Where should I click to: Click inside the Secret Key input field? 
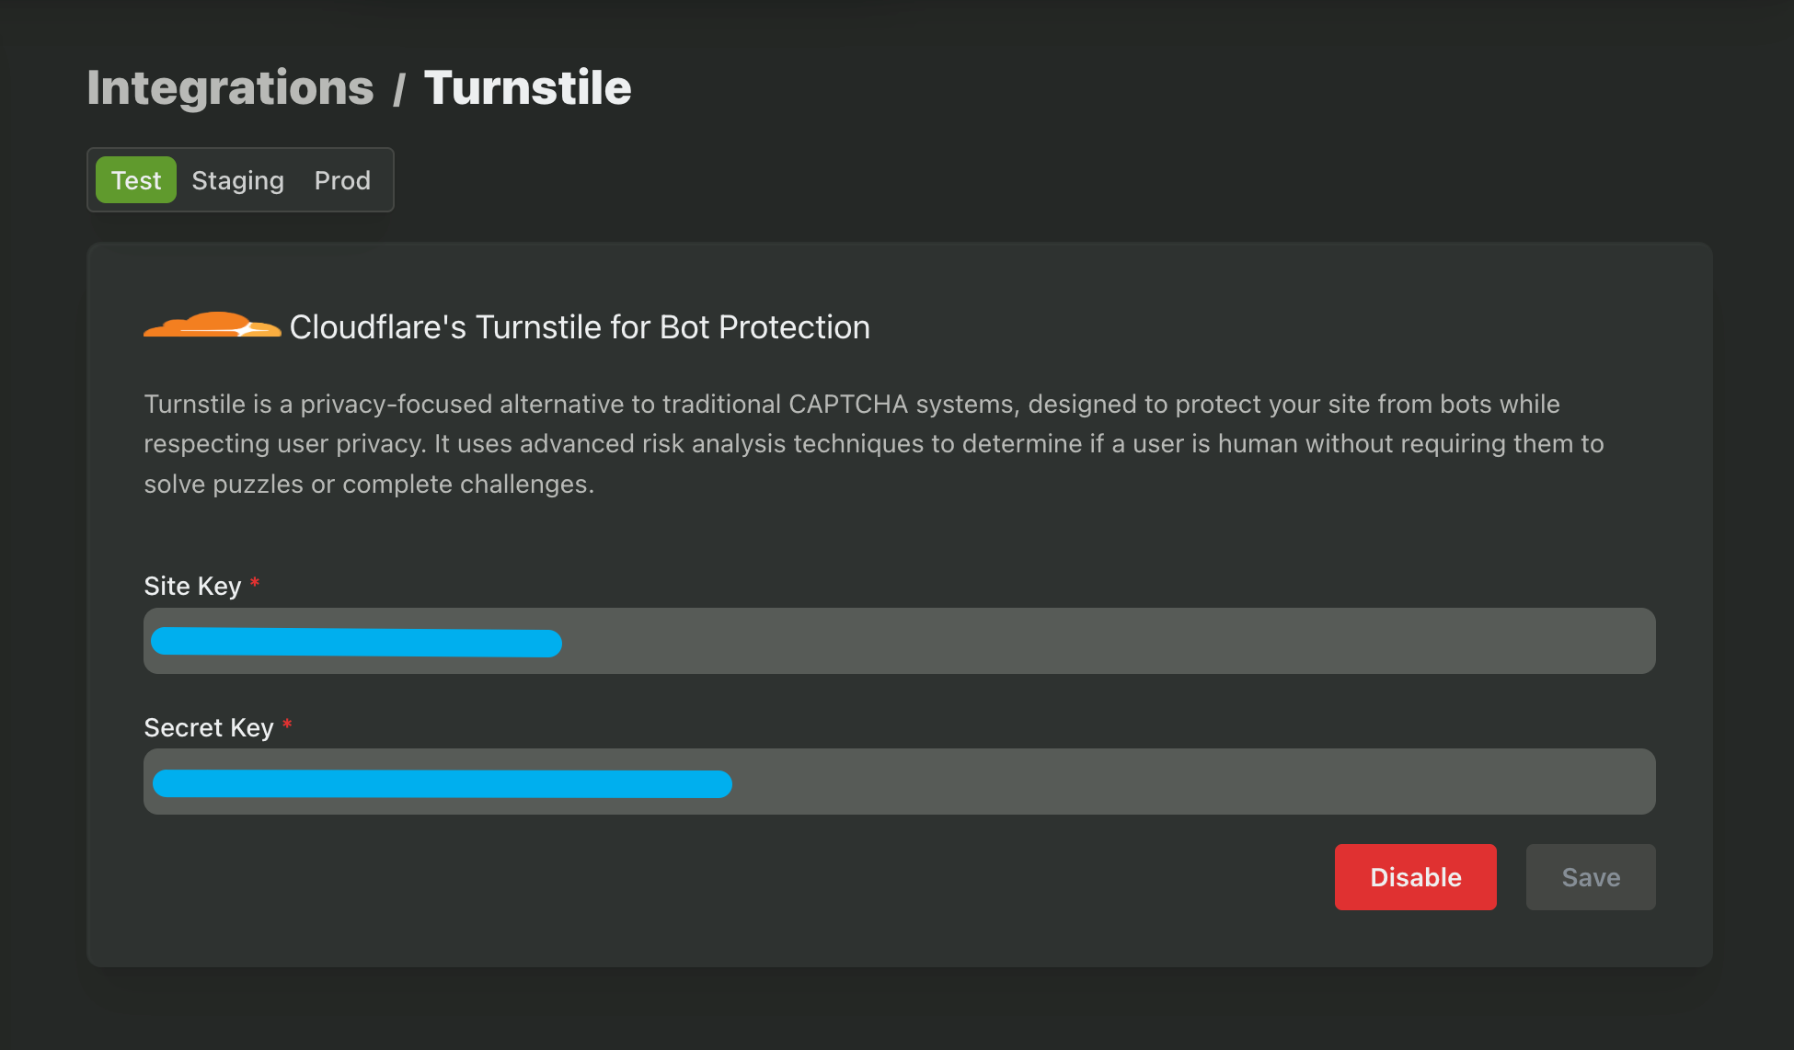(897, 781)
